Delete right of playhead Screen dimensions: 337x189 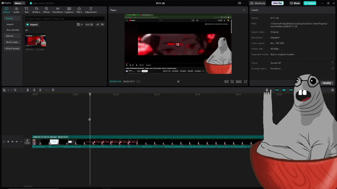tap(40, 90)
